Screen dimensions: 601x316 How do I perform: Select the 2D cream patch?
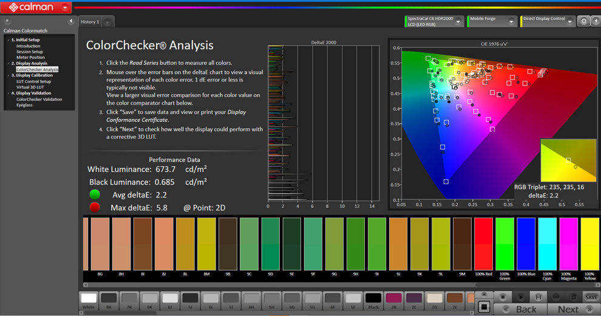(434, 300)
